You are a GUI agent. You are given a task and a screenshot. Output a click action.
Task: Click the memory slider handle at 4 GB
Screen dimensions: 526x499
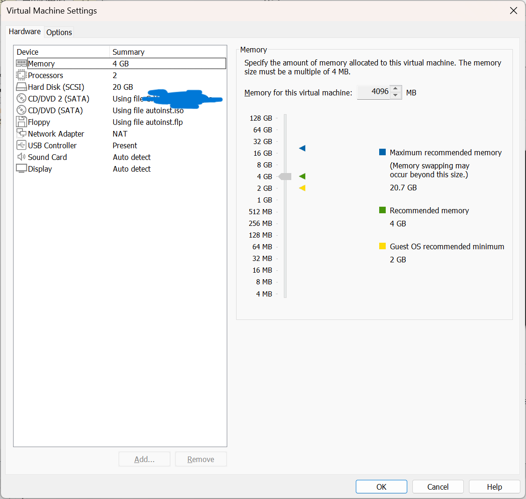click(284, 176)
